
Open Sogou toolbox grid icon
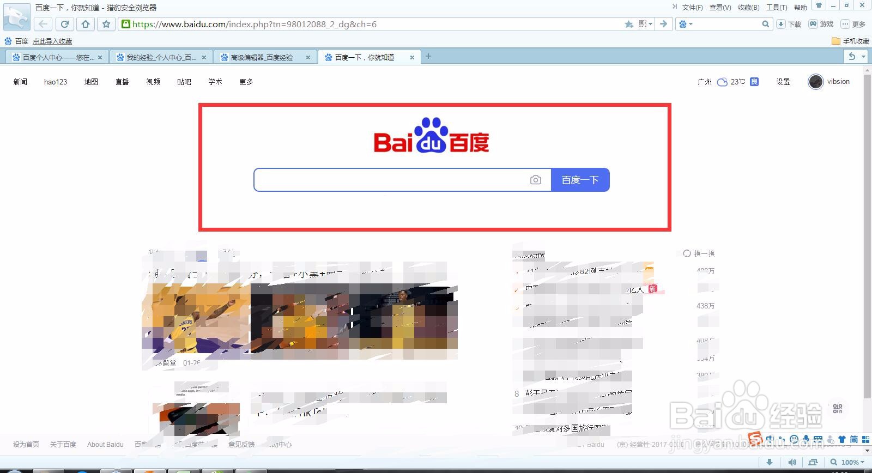click(x=865, y=439)
